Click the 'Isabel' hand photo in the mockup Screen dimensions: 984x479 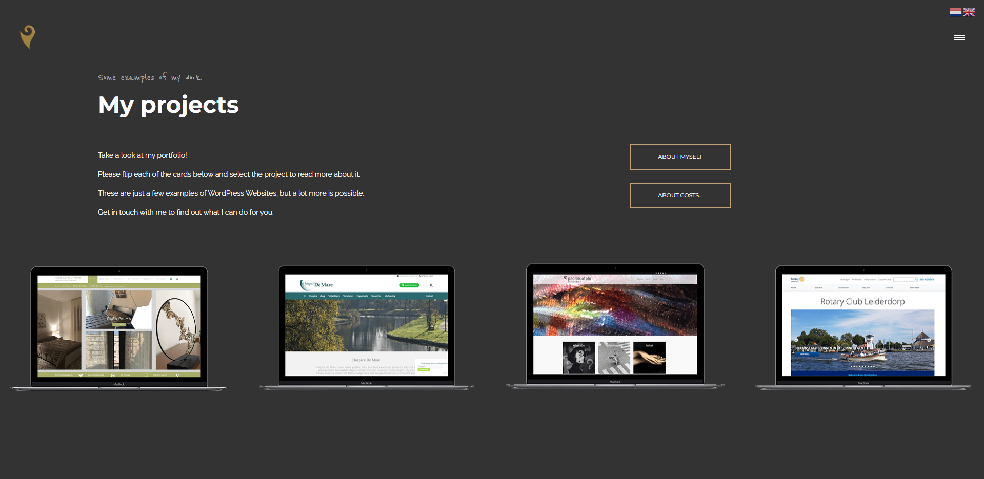[x=649, y=358]
